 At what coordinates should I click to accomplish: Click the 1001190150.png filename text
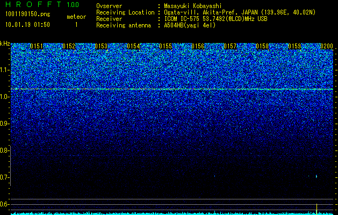(28, 15)
